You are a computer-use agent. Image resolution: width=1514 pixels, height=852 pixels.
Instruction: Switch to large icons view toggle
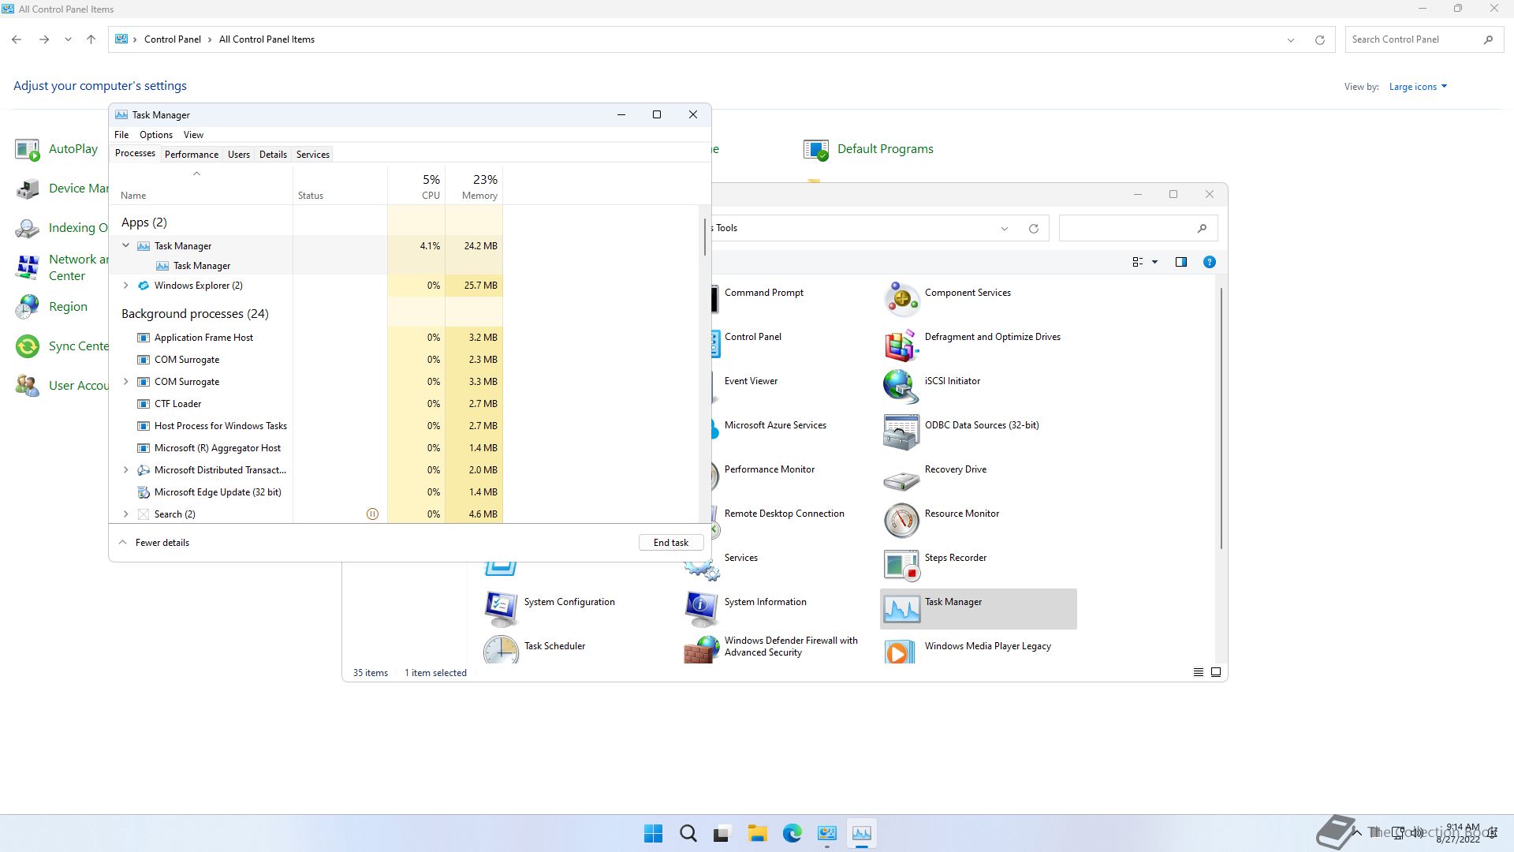click(x=1216, y=672)
